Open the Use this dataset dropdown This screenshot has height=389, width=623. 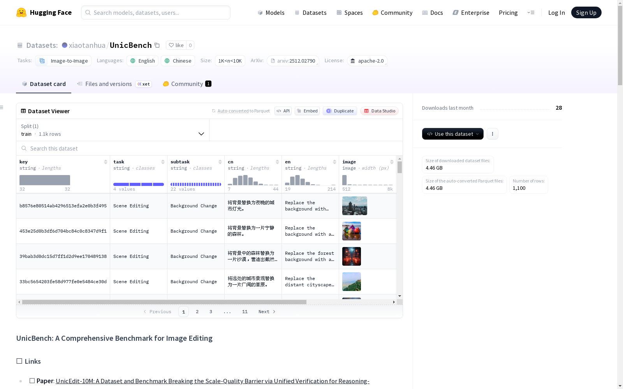point(453,134)
